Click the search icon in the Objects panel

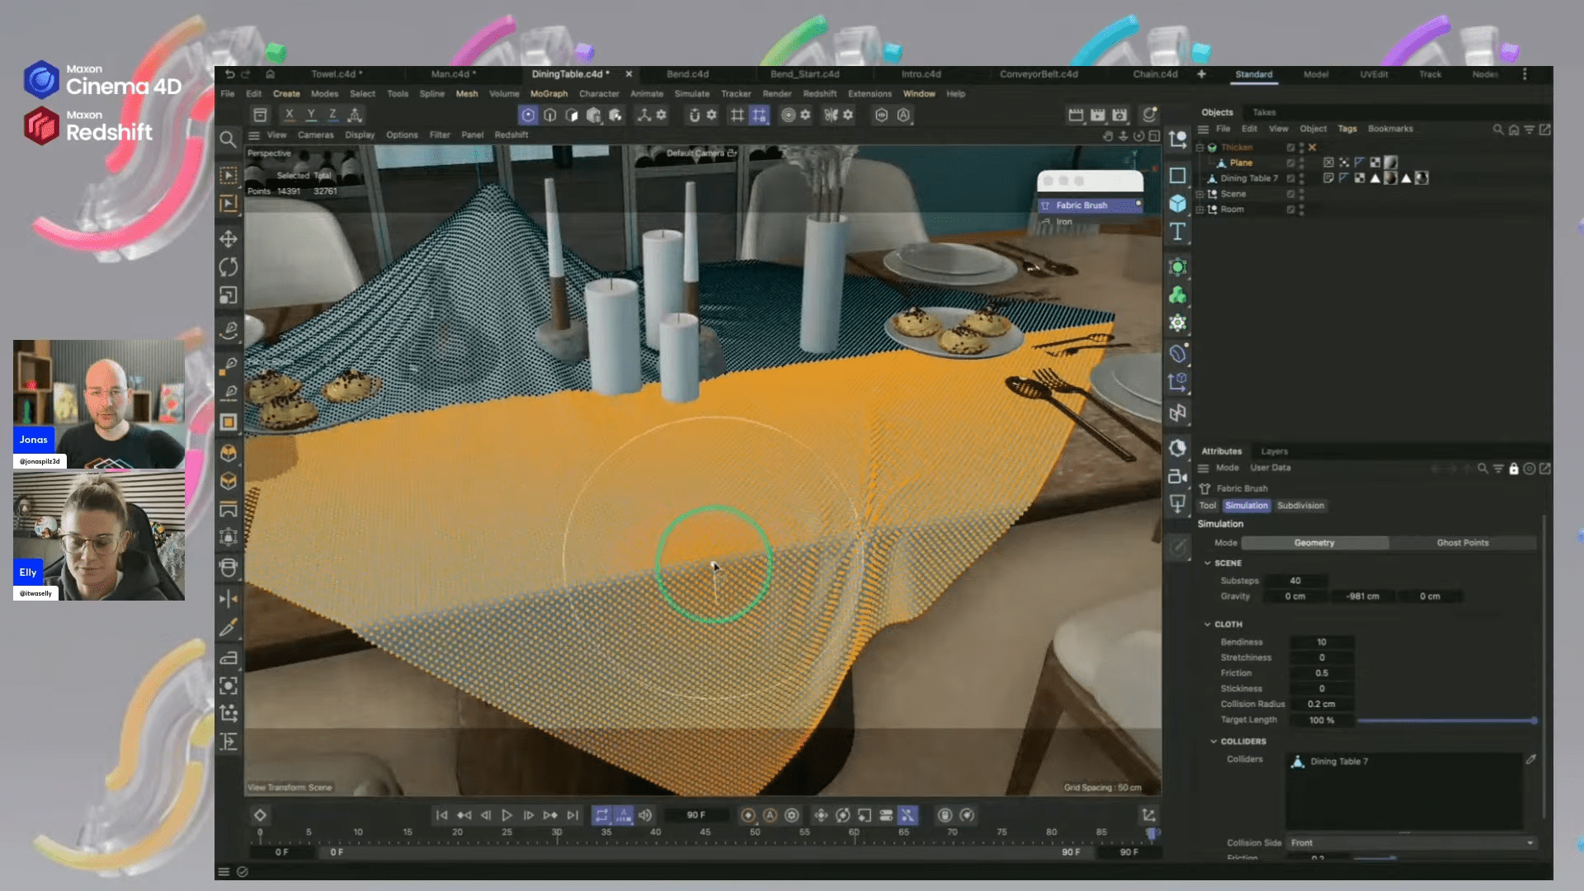1498,130
